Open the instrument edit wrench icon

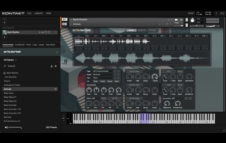pos(65,19)
